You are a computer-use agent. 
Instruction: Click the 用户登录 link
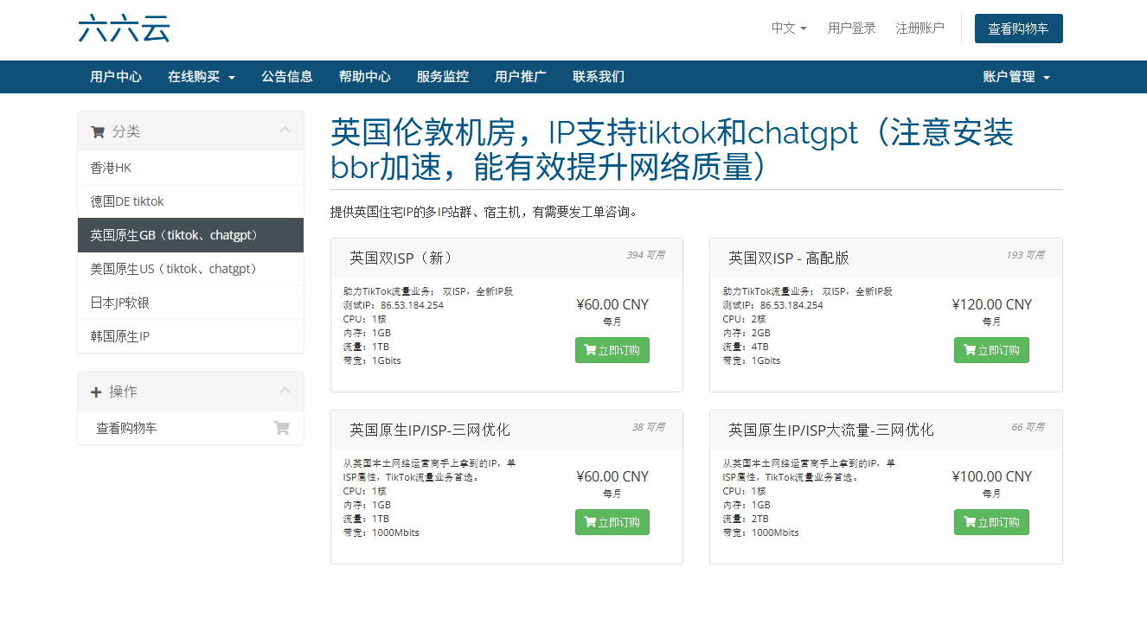point(851,28)
